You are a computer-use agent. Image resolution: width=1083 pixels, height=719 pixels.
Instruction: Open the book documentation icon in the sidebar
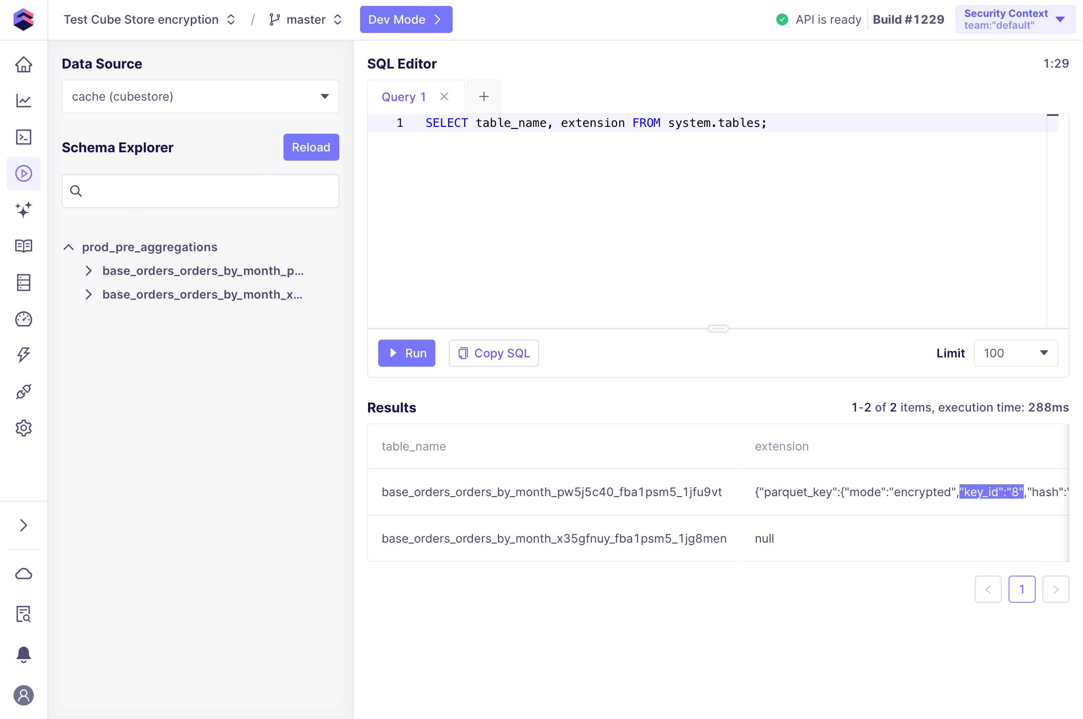(23, 246)
